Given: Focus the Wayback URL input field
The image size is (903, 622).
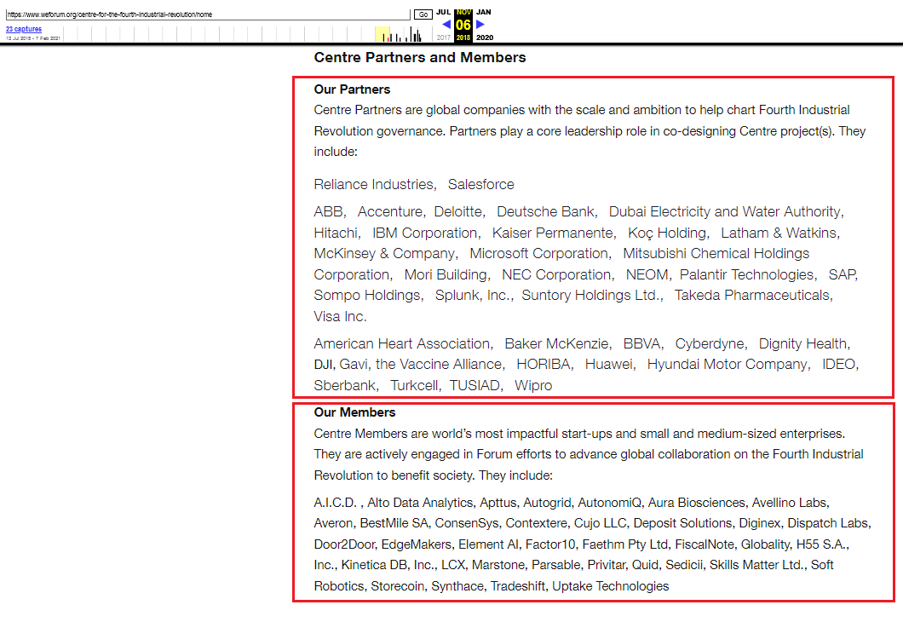Looking at the screenshot, I should click(x=208, y=14).
